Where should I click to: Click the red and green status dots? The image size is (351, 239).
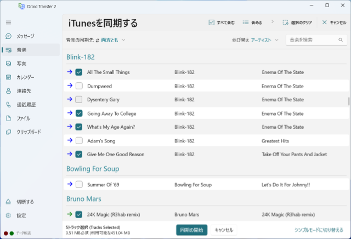pos(9,233)
